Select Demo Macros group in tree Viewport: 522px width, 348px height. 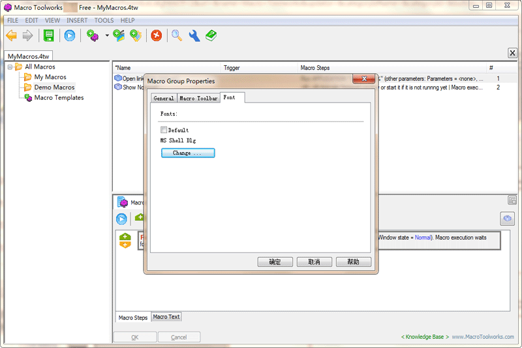click(x=54, y=87)
